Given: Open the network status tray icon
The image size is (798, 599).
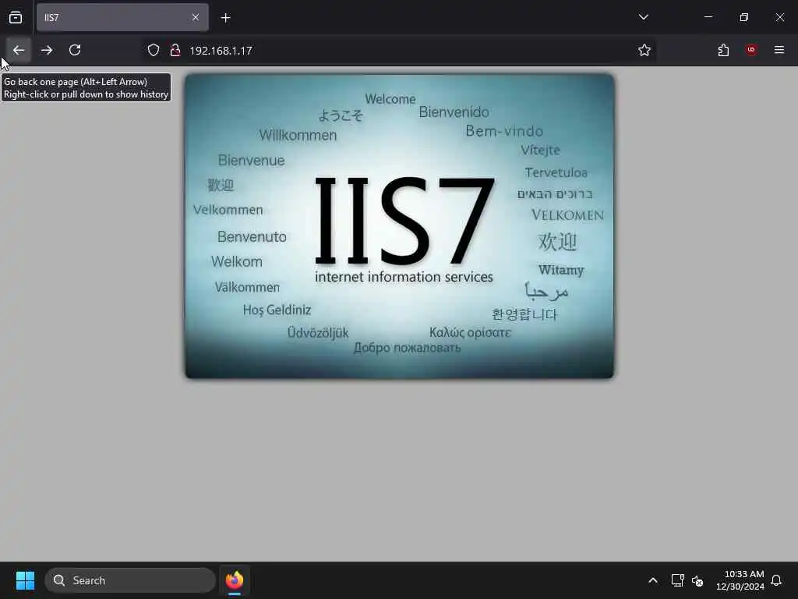Looking at the screenshot, I should pyautogui.click(x=677, y=580).
